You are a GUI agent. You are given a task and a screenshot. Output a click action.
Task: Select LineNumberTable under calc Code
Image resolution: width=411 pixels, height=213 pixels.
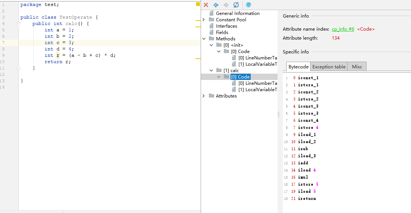pos(258,83)
